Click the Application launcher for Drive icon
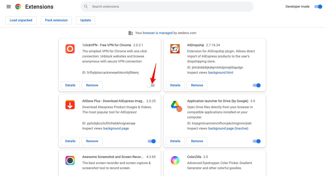The width and height of the screenshot is (325, 176). point(176,106)
